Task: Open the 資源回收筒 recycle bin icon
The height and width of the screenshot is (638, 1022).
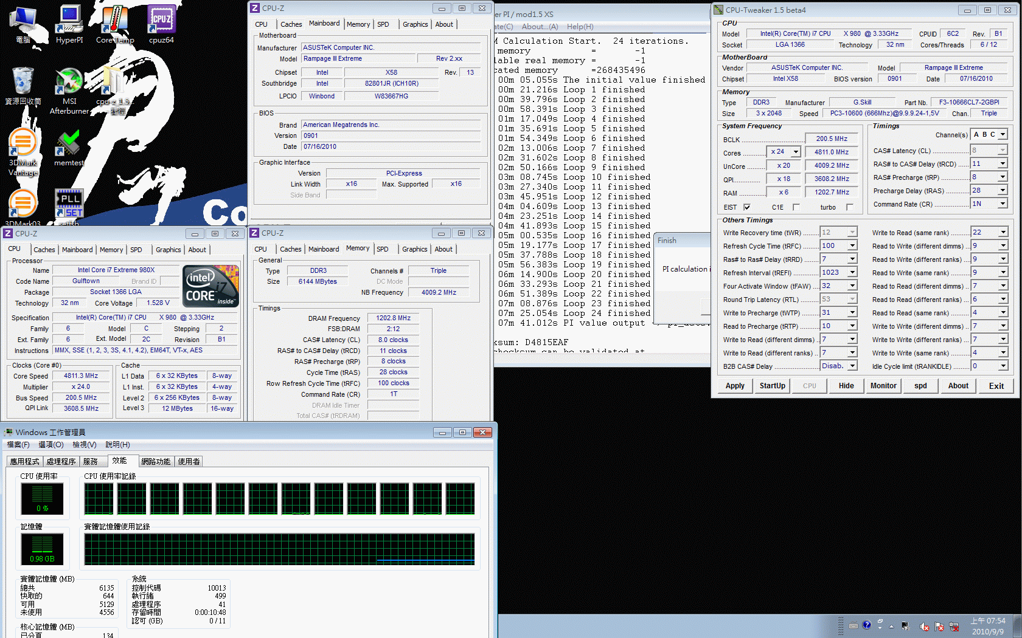Action: point(23,86)
